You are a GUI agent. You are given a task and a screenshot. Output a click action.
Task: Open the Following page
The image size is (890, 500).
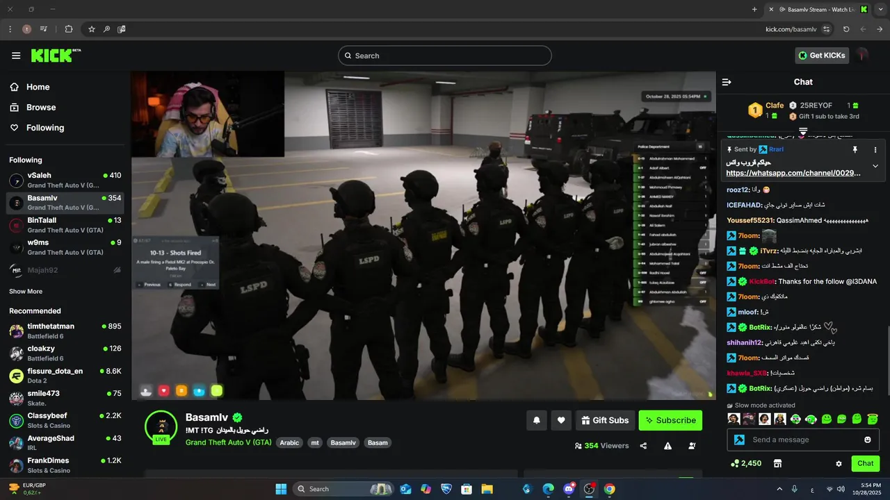[x=37, y=128]
